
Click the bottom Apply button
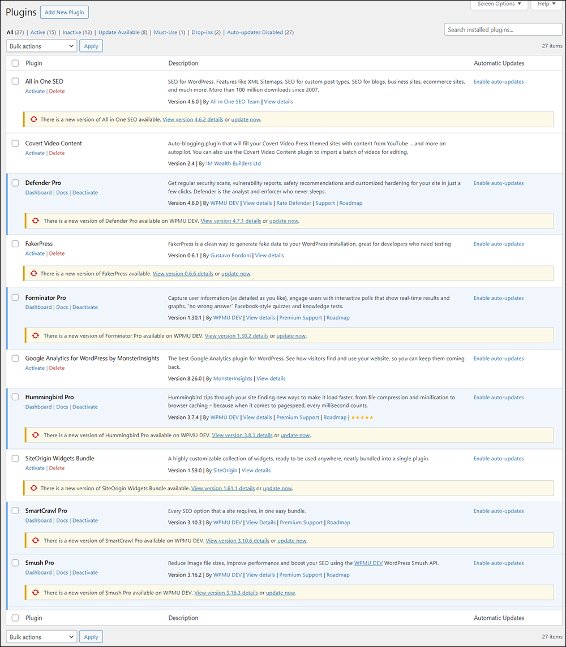tap(91, 637)
